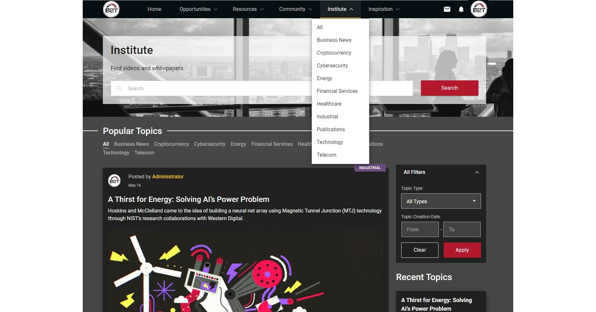Click the magnifier icon inside the search bar
The height and width of the screenshot is (312, 596).
coord(119,88)
